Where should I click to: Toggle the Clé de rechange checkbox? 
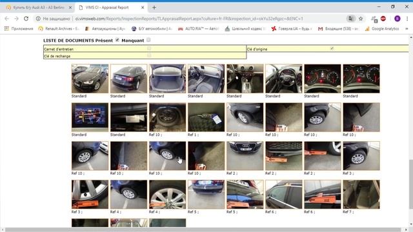click(149, 55)
